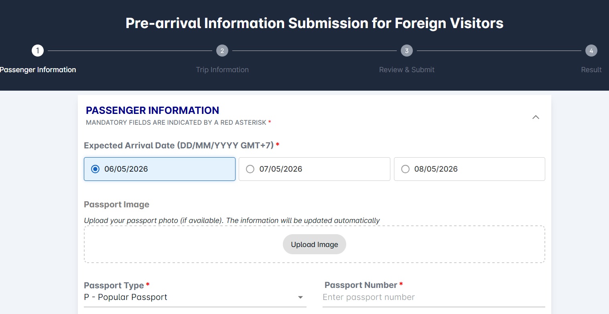
Task: Open the Passport Type dropdown arrow
Action: pos(300,298)
